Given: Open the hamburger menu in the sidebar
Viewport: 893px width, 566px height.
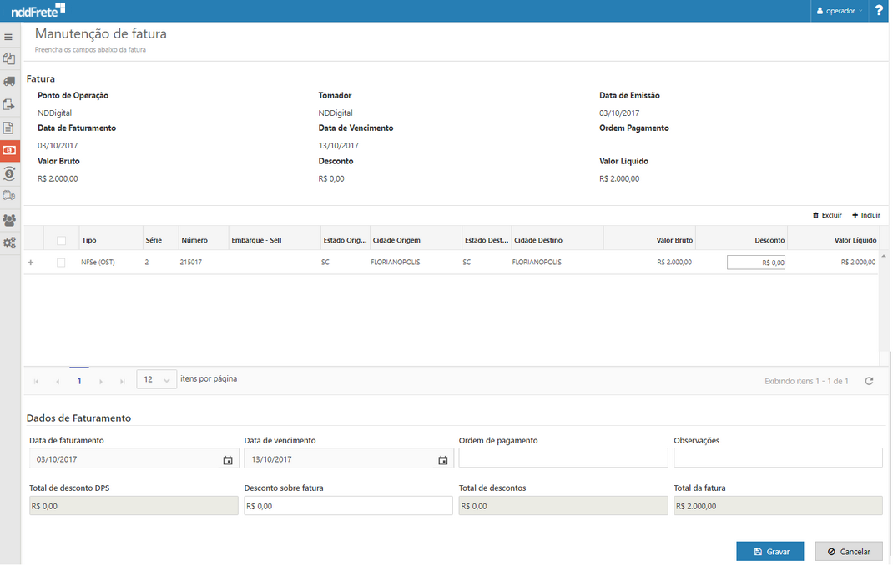Looking at the screenshot, I should [9, 38].
